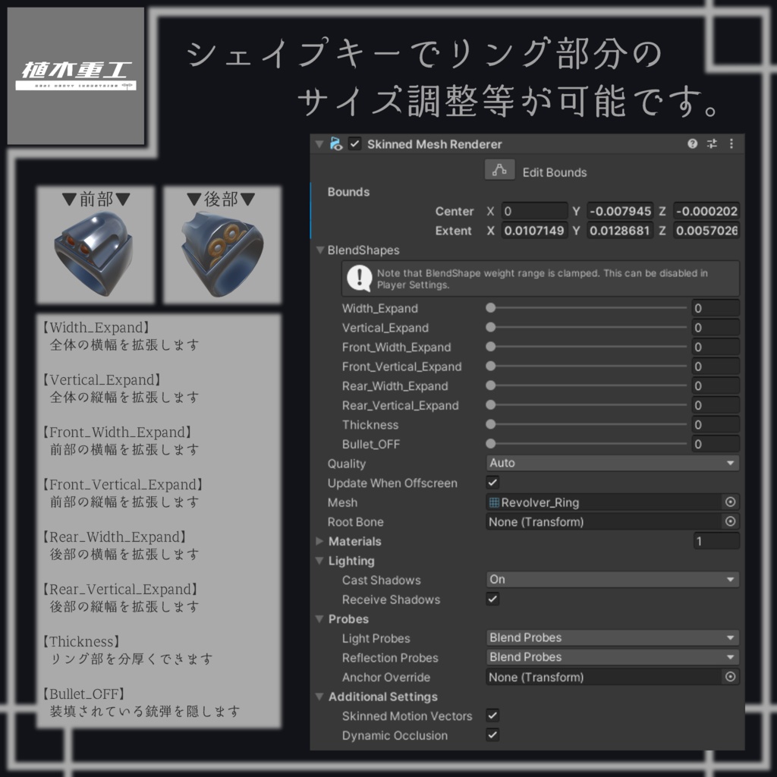Collapse the BlendShapes section
This screenshot has width=777, height=777.
[319, 250]
